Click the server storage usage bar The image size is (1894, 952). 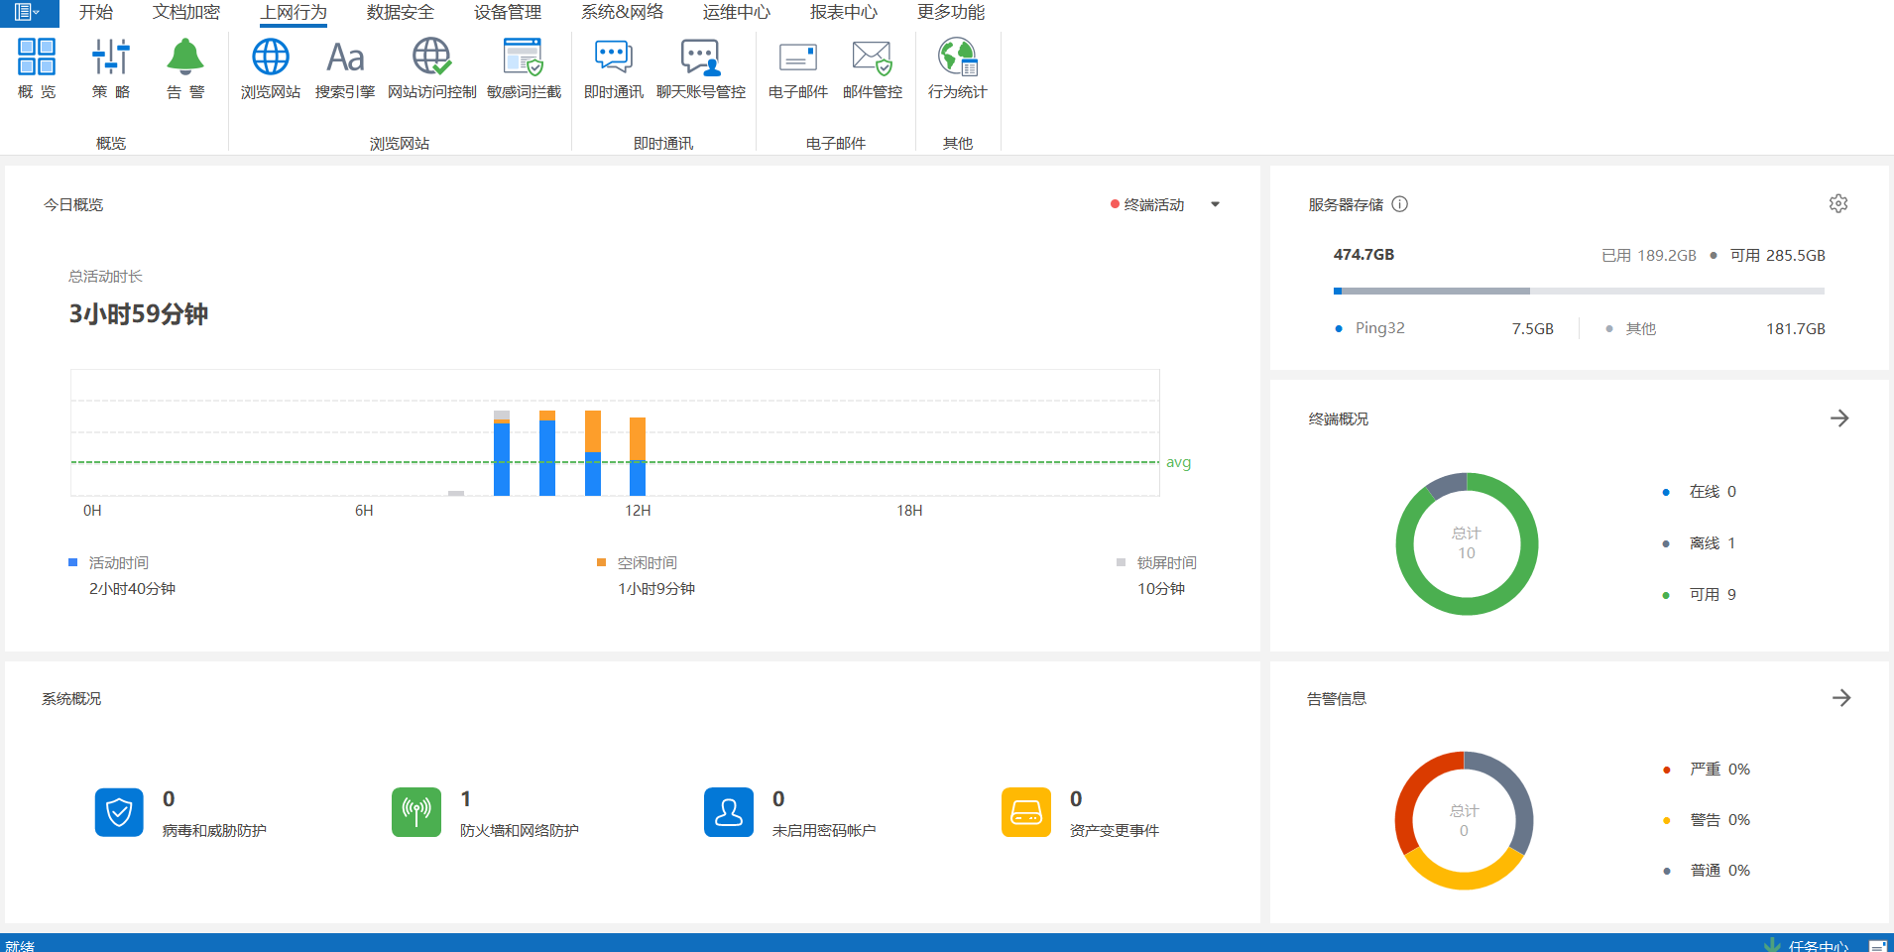pos(1578,292)
